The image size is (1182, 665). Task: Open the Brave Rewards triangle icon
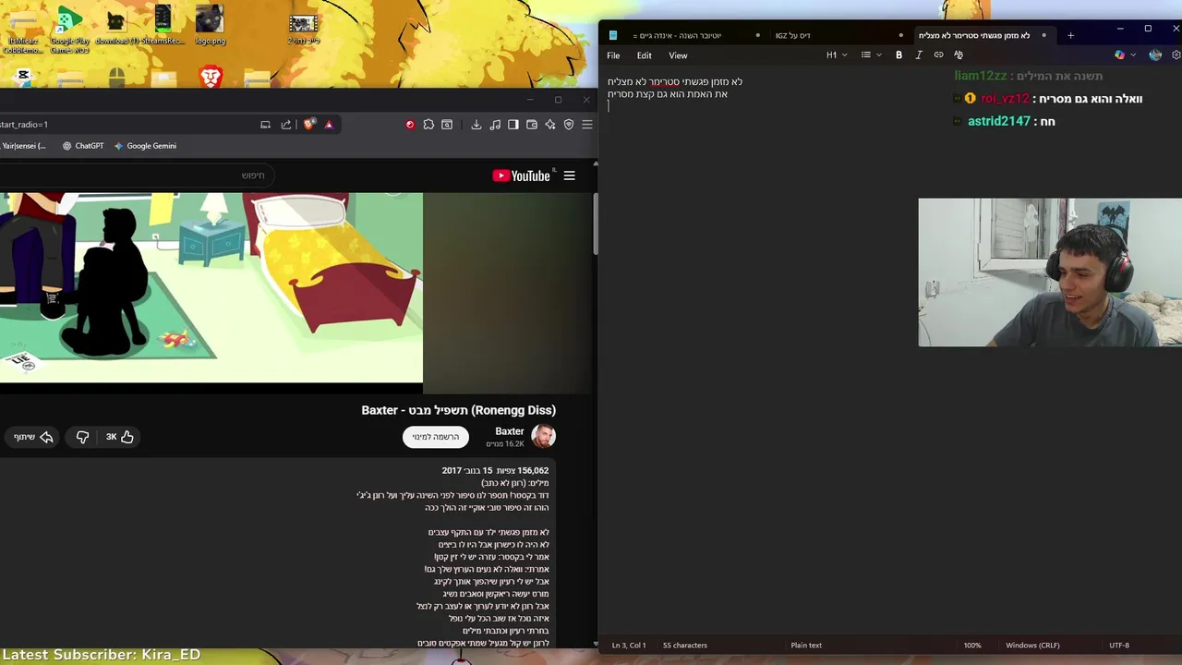pyautogui.click(x=329, y=125)
